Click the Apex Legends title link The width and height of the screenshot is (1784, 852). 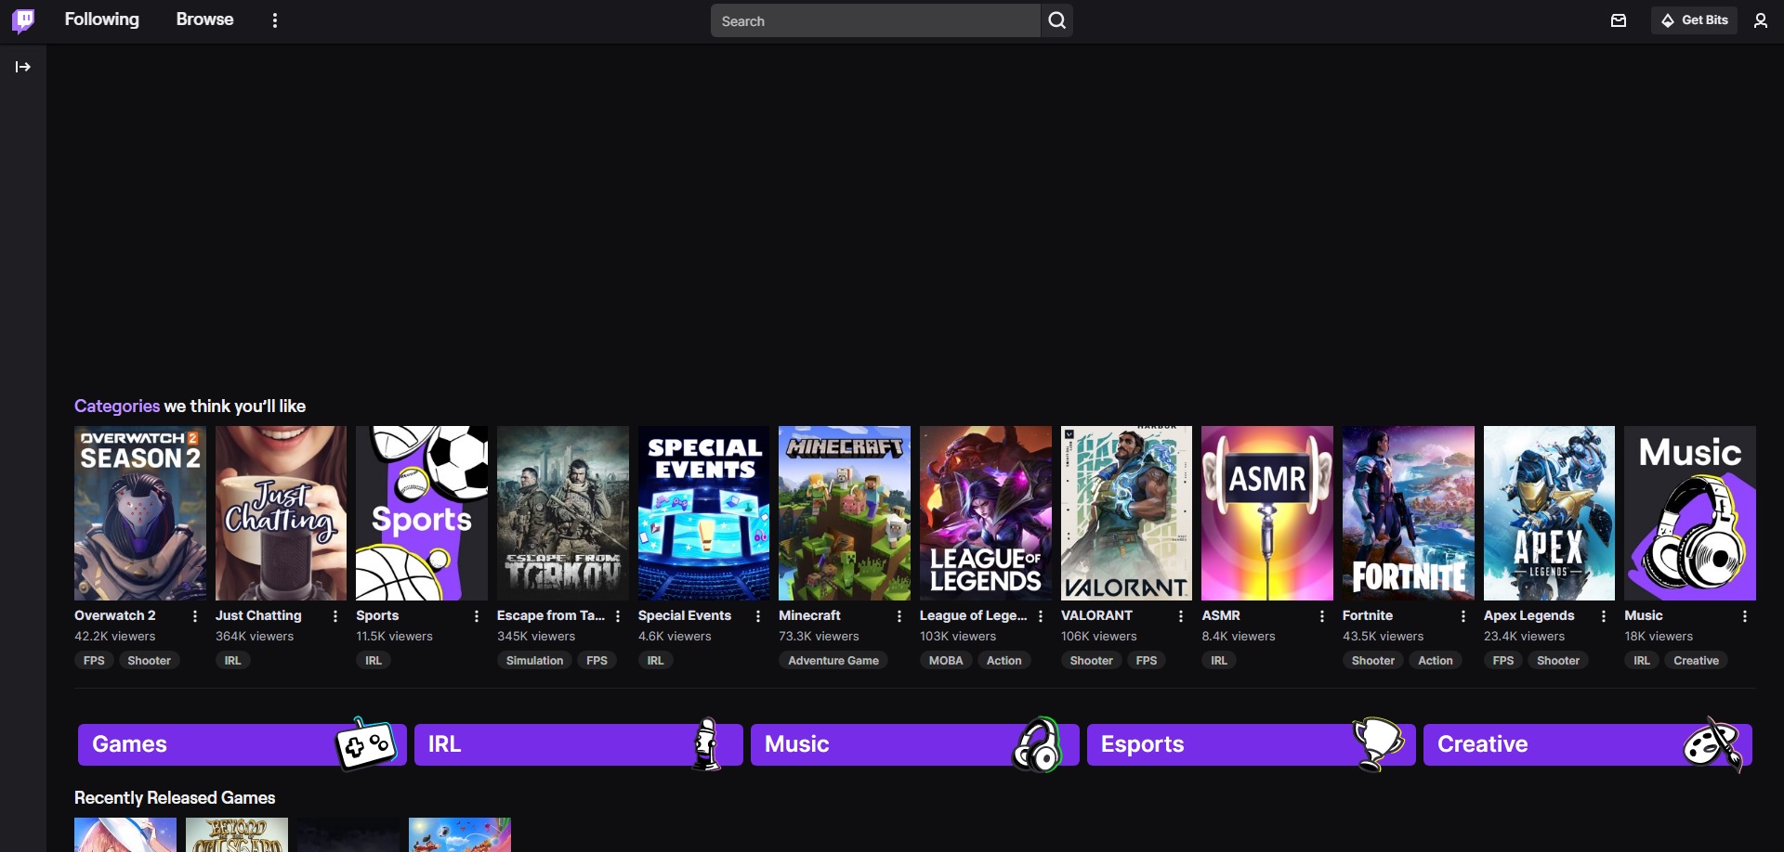click(x=1528, y=615)
